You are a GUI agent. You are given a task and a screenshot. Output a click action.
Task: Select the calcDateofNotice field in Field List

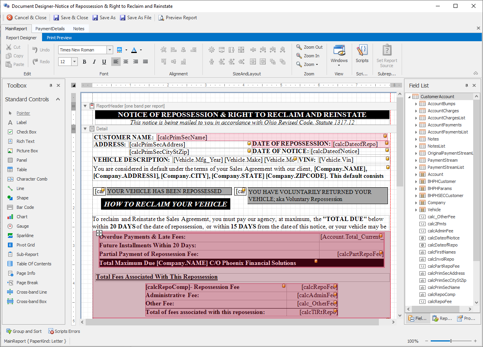point(443,238)
